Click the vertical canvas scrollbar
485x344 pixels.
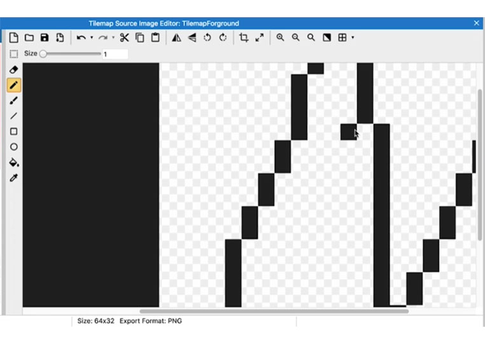480,165
